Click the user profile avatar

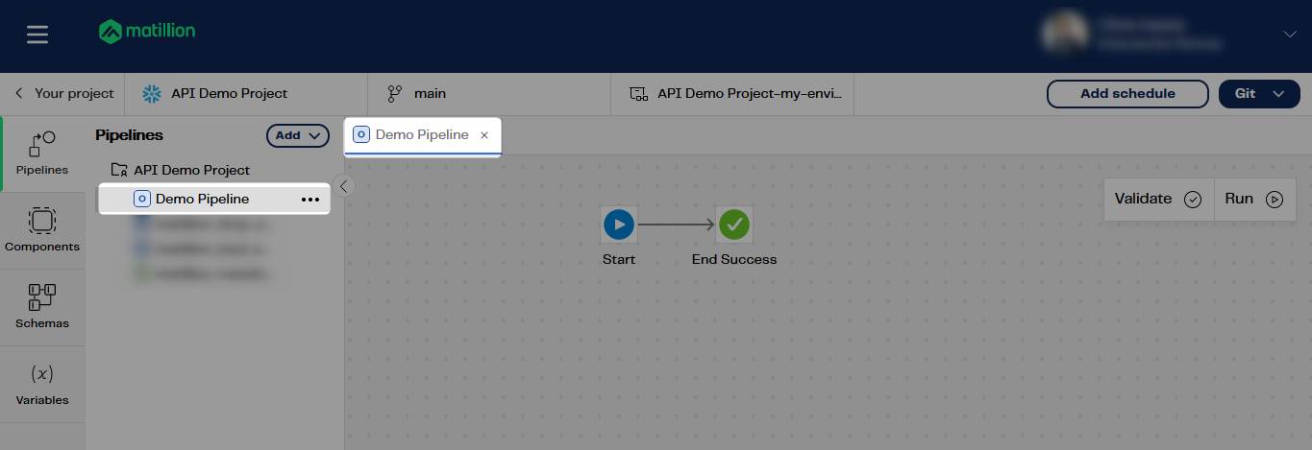(x=1067, y=33)
